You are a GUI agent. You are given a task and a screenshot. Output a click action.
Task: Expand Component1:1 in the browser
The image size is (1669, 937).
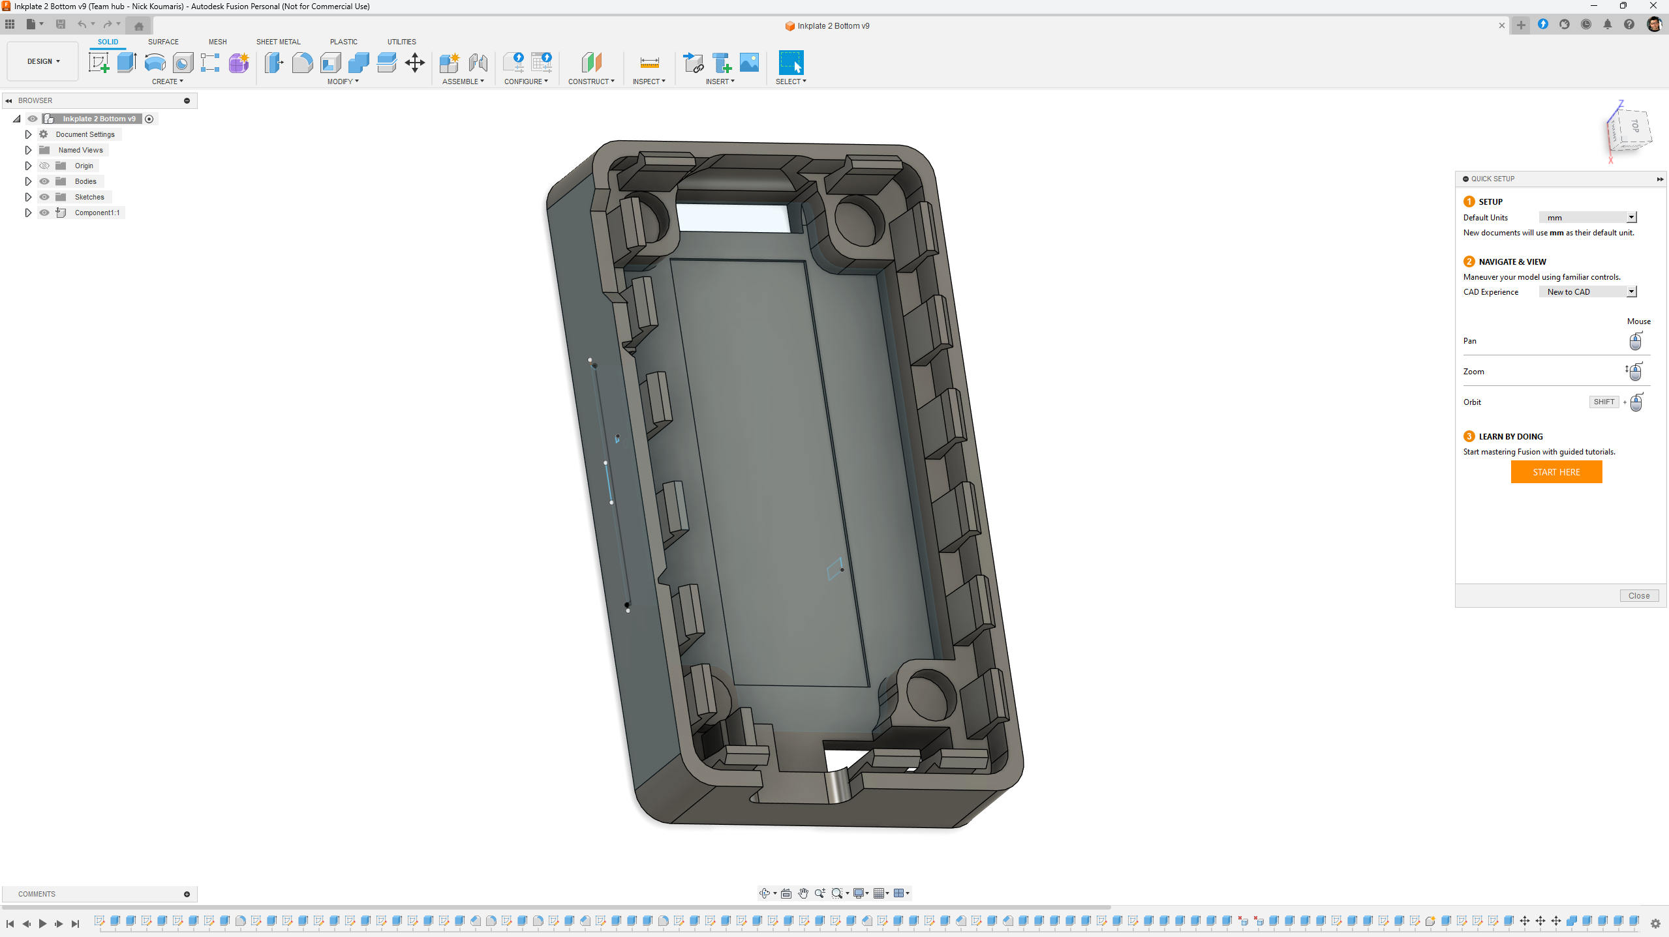(27, 212)
